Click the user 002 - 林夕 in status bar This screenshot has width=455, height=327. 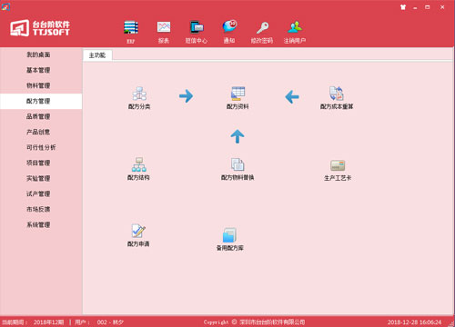(x=110, y=322)
